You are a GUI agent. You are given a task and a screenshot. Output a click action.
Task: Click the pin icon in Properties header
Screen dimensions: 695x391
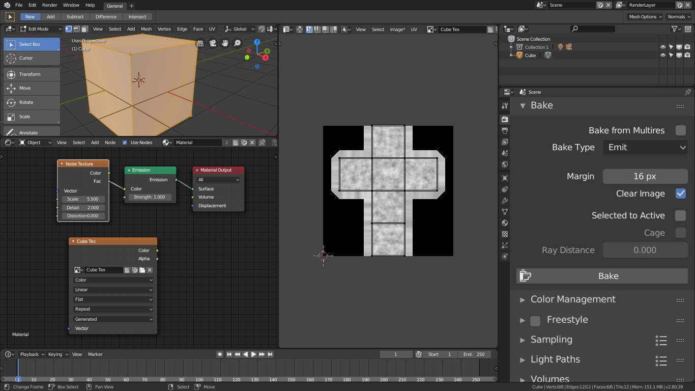[688, 92]
